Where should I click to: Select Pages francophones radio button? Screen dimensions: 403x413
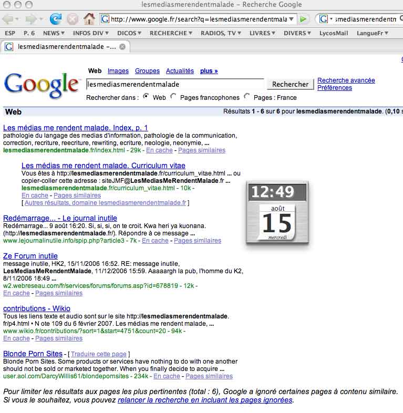[x=173, y=96]
